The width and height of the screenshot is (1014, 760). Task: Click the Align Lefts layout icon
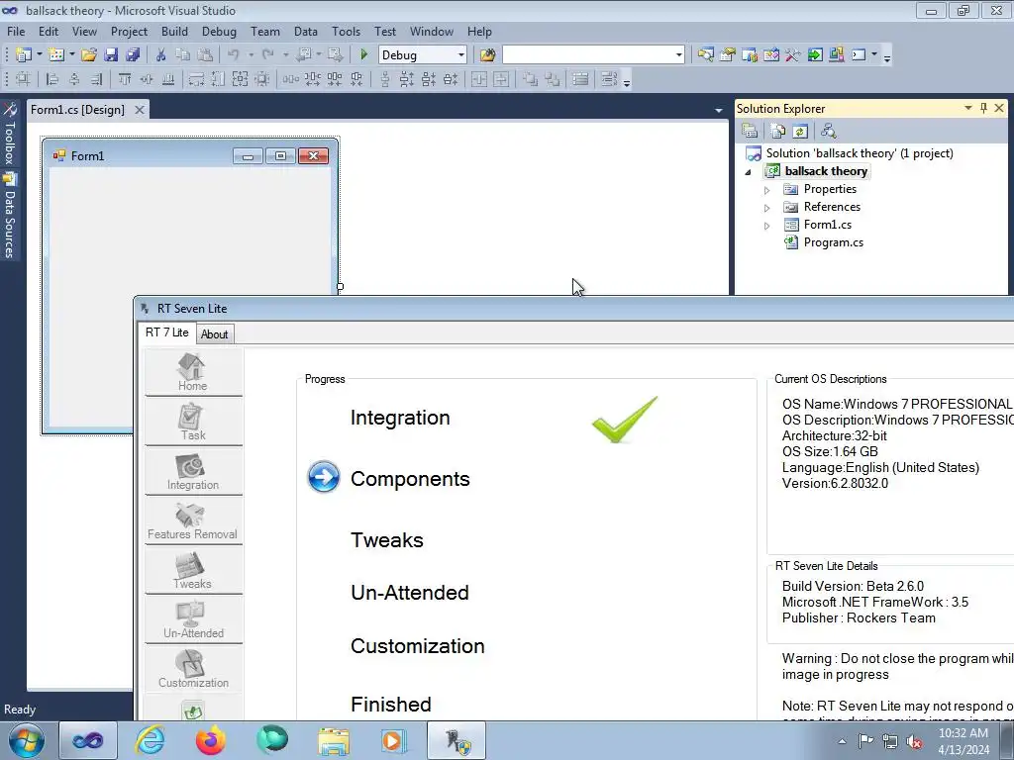tap(52, 79)
